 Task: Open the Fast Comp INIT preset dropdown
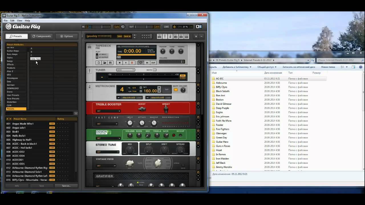pos(107,124)
